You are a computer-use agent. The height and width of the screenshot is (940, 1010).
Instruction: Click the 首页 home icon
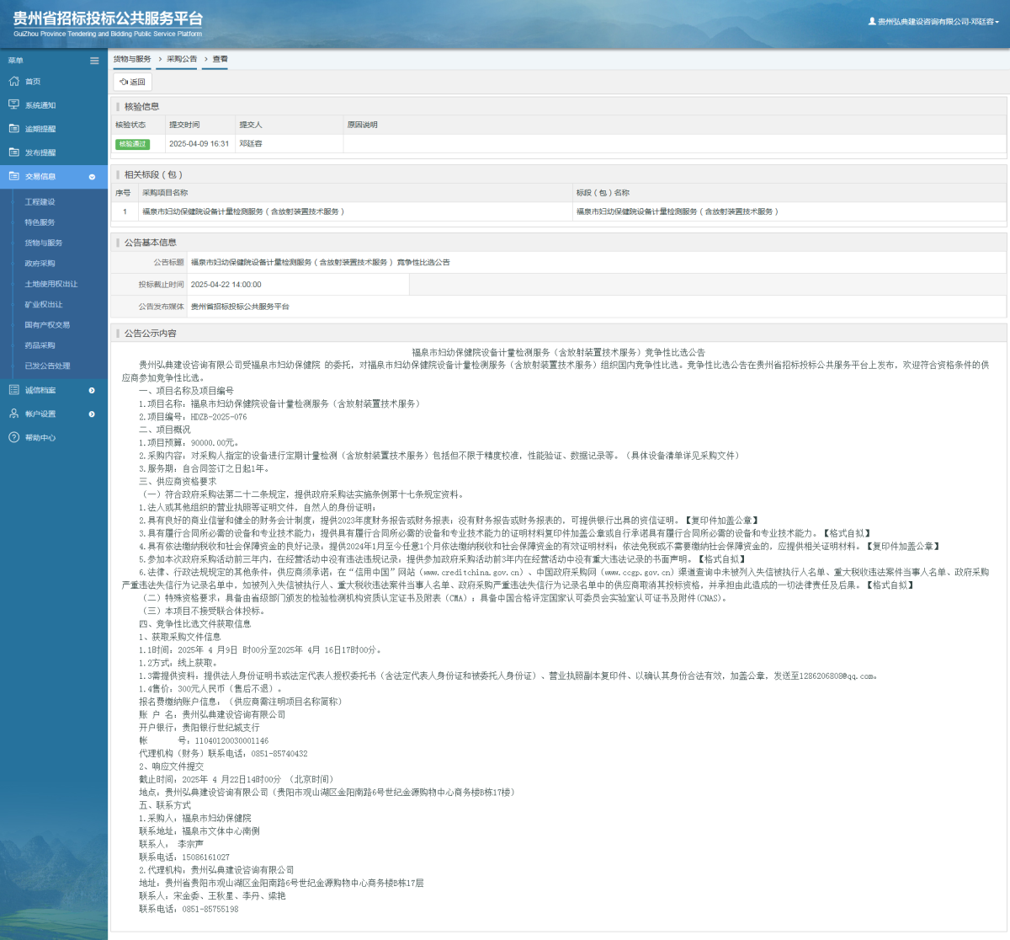pos(13,82)
